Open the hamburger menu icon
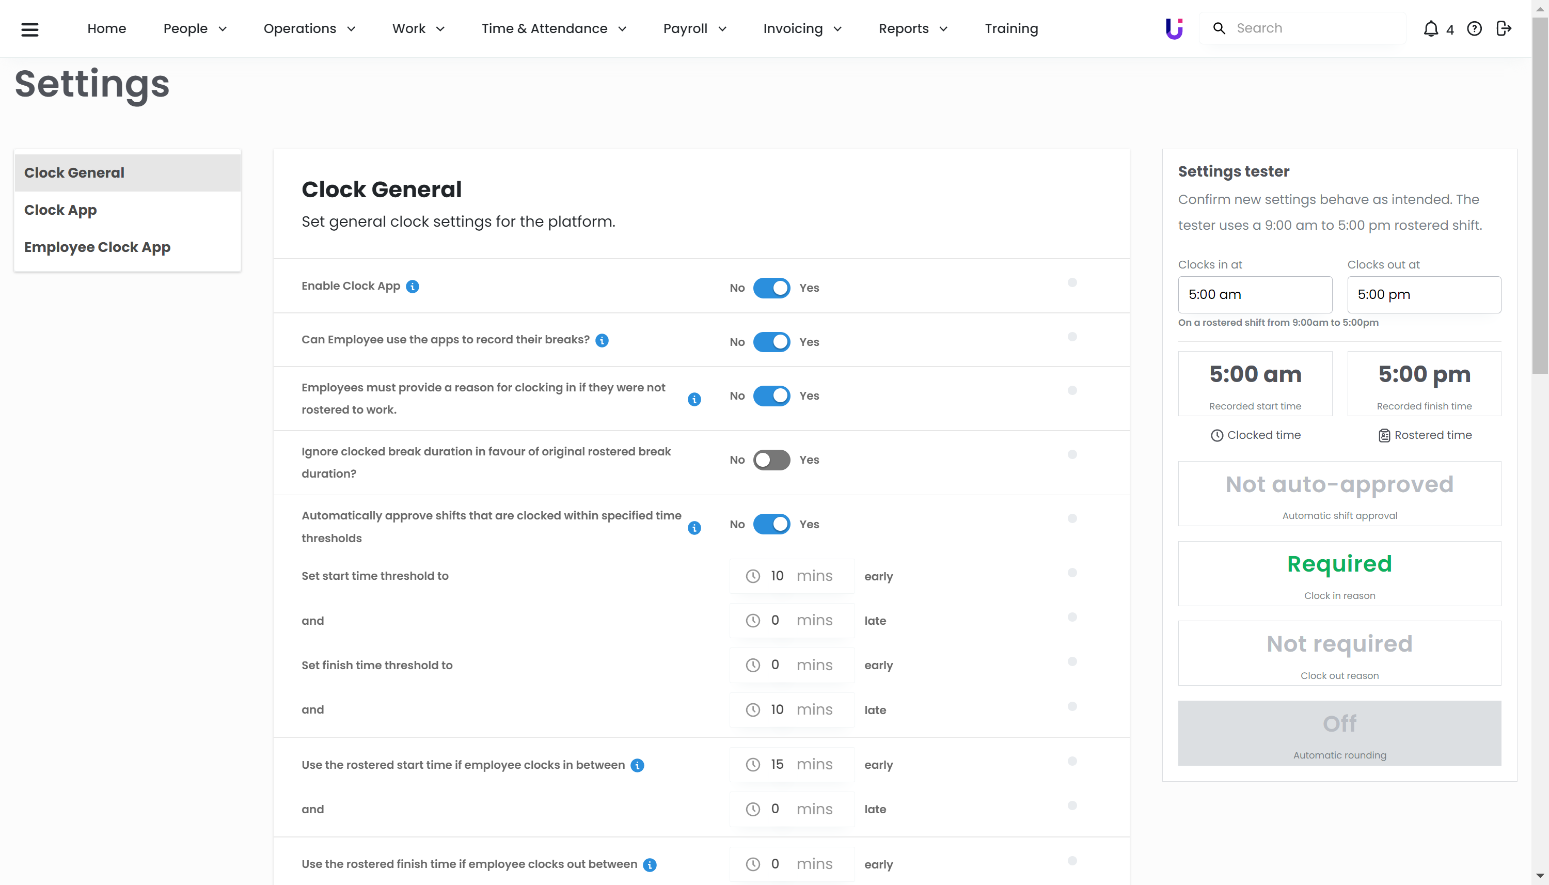The image size is (1549, 885). (30, 28)
